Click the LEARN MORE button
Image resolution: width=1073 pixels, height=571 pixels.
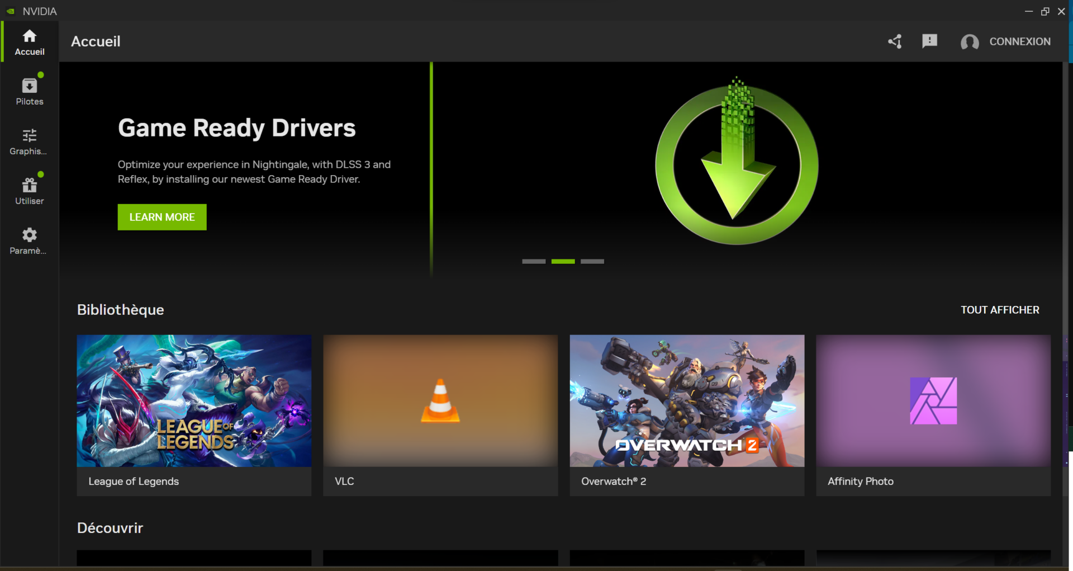[x=162, y=217]
